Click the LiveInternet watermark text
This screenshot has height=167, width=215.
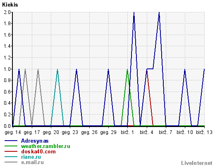click(197, 163)
